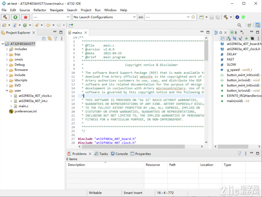Collapse all in Project Explorer toolbar
The image size is (262, 197).
pos(44,39)
